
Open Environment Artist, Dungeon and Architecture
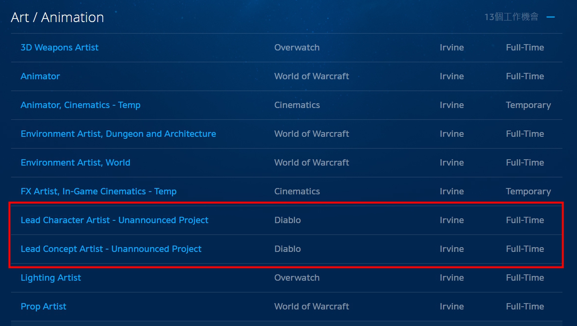click(118, 134)
